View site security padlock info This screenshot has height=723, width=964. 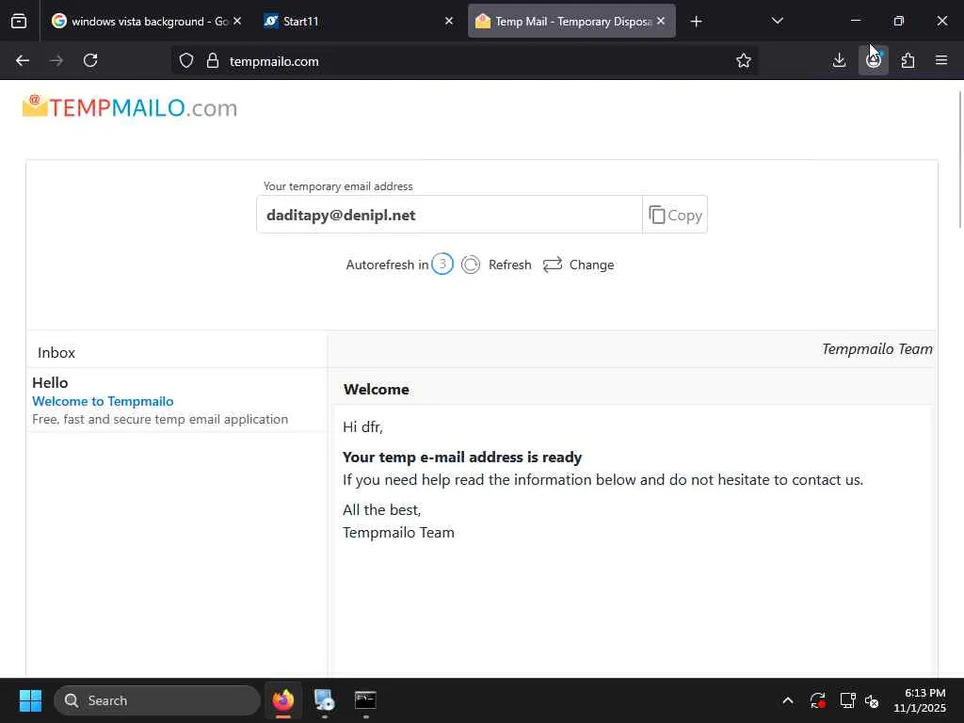213,61
